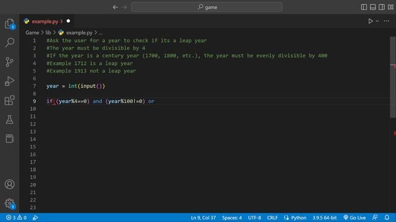Expand the breadcrumb ellipsis symbol

click(x=100, y=33)
